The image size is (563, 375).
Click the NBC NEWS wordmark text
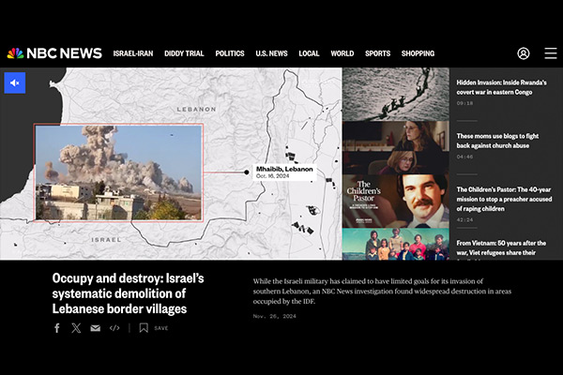coord(64,53)
